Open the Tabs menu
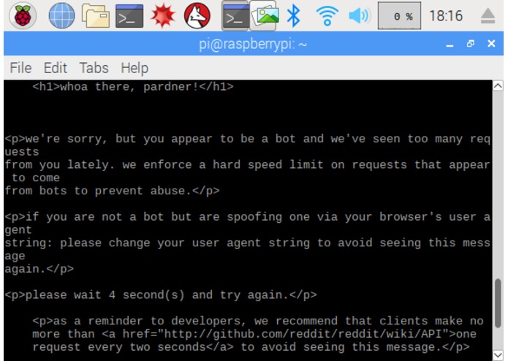508x361 pixels. 94,68
